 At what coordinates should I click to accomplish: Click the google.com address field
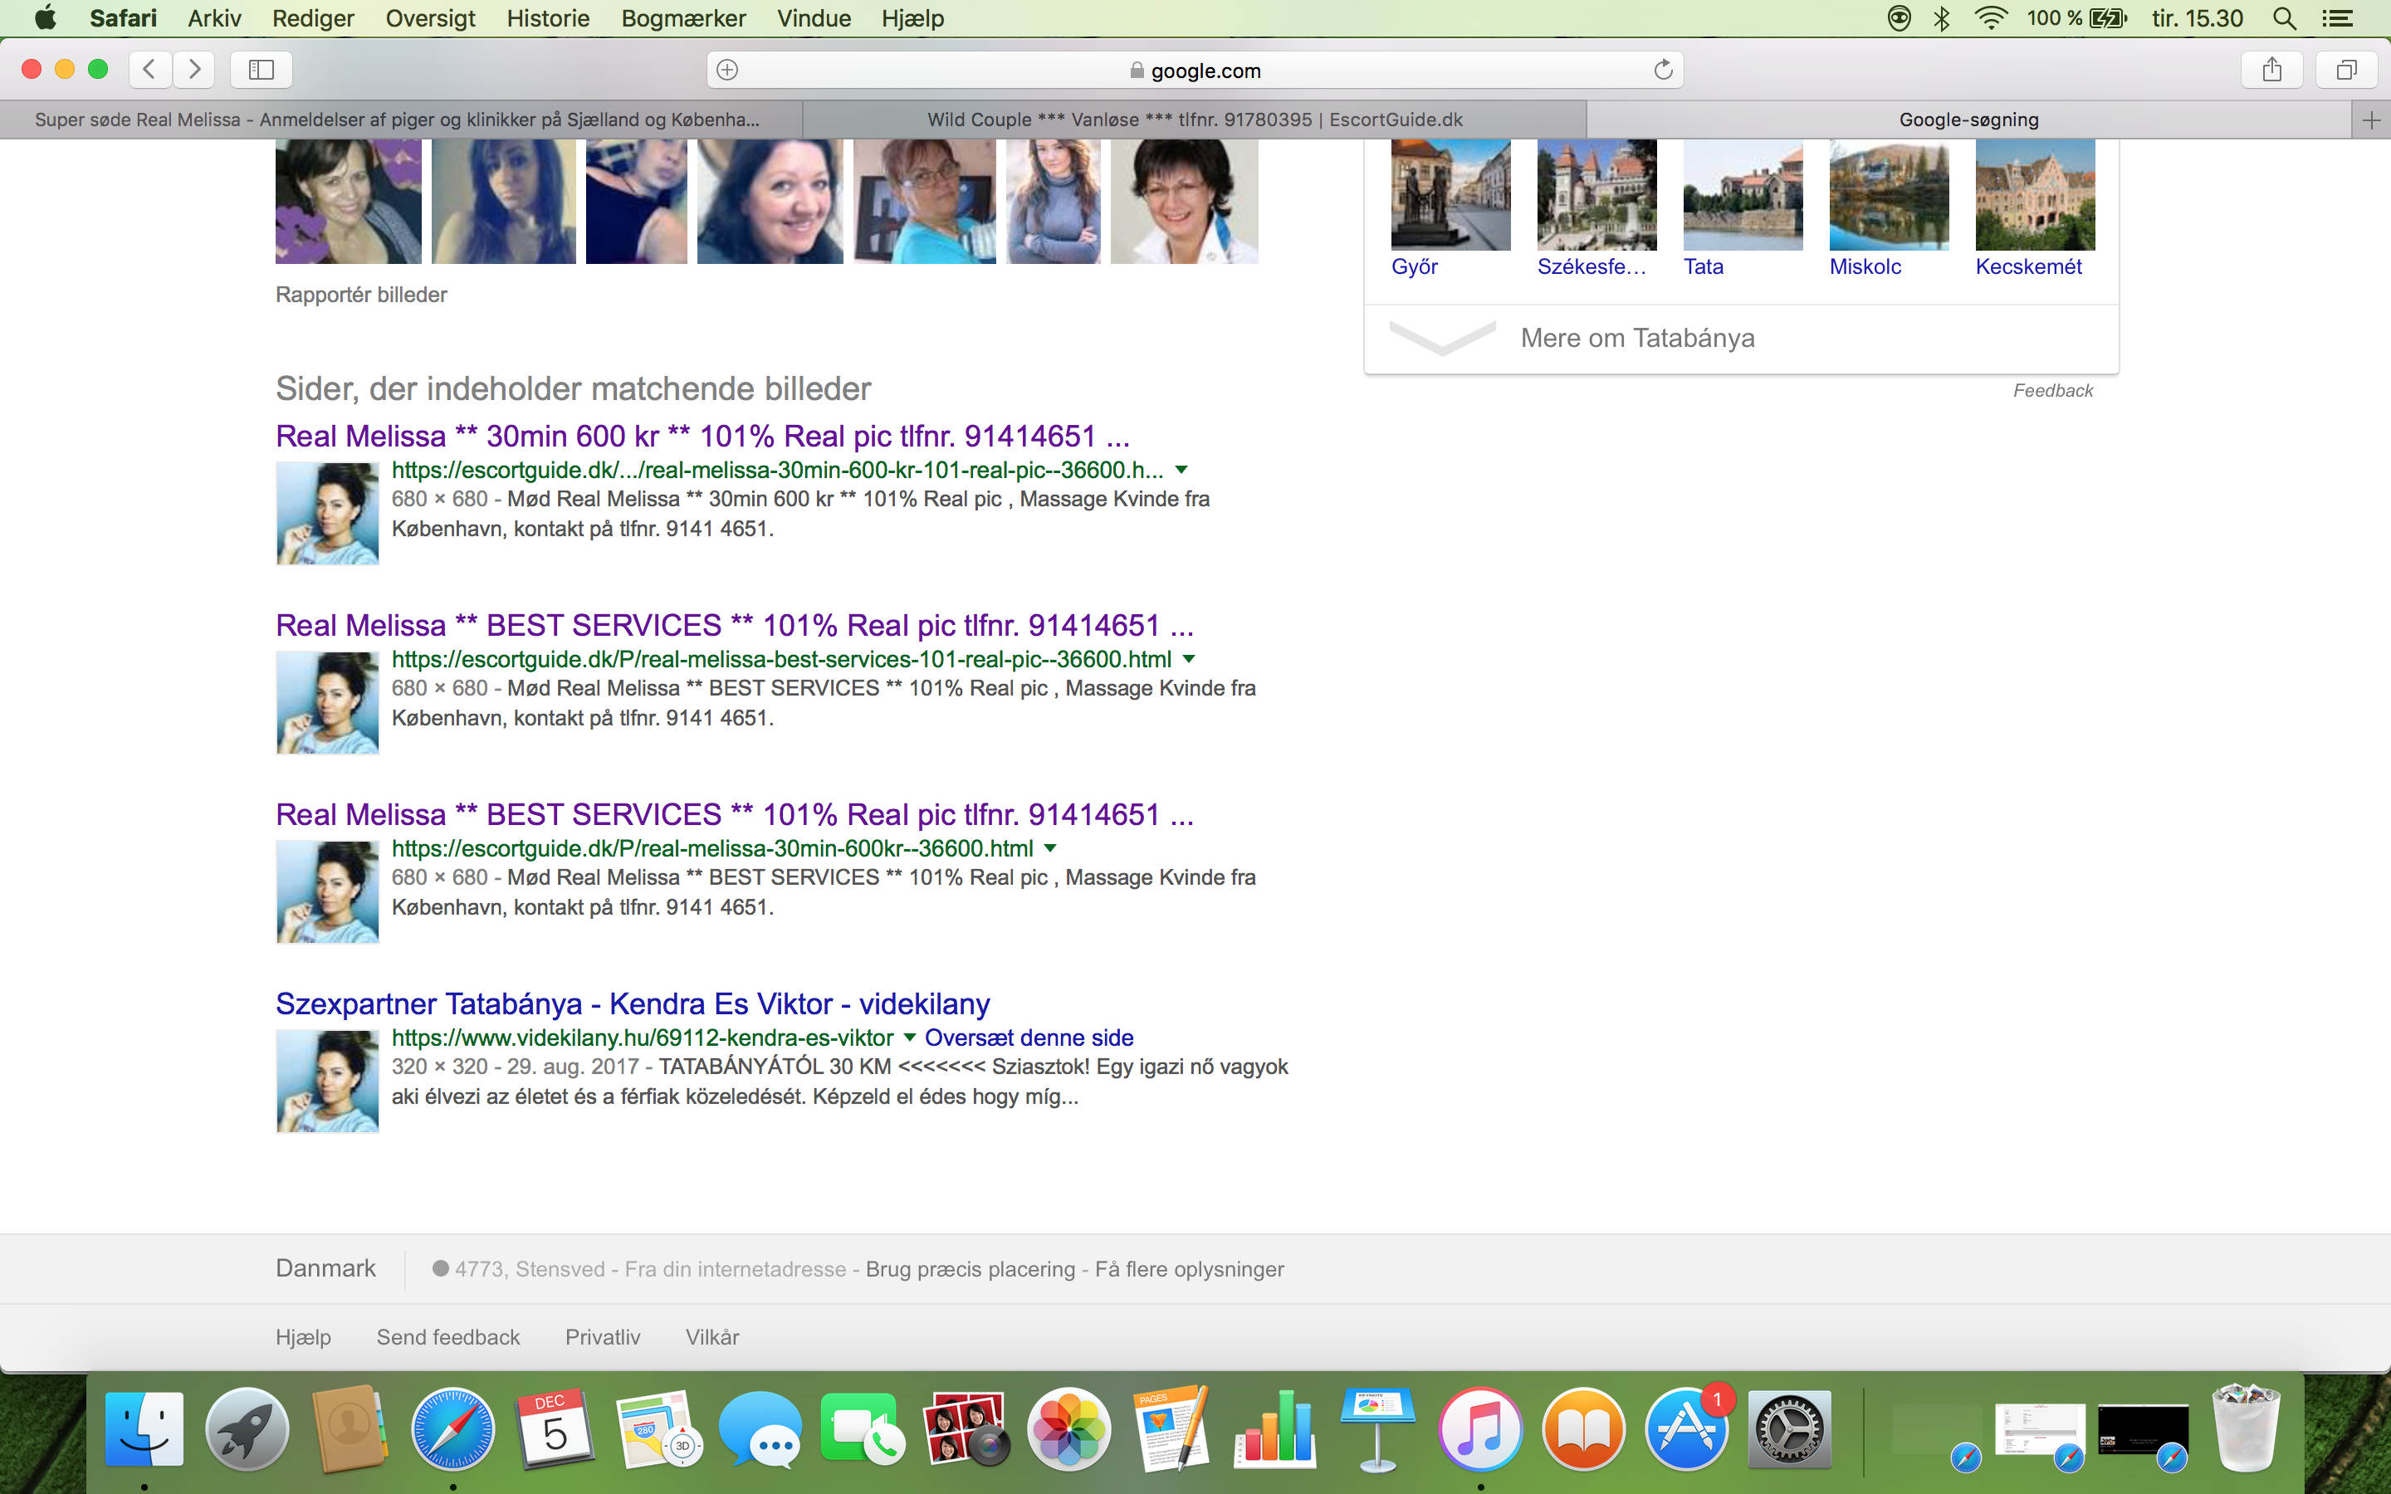[1195, 69]
